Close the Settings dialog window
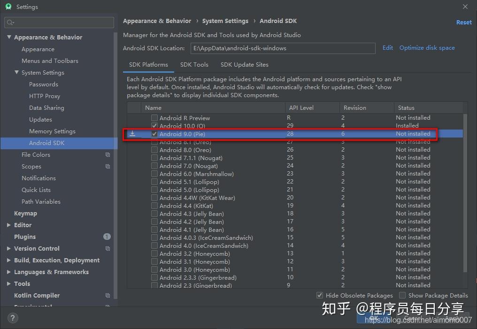The image size is (477, 329). pos(465,7)
